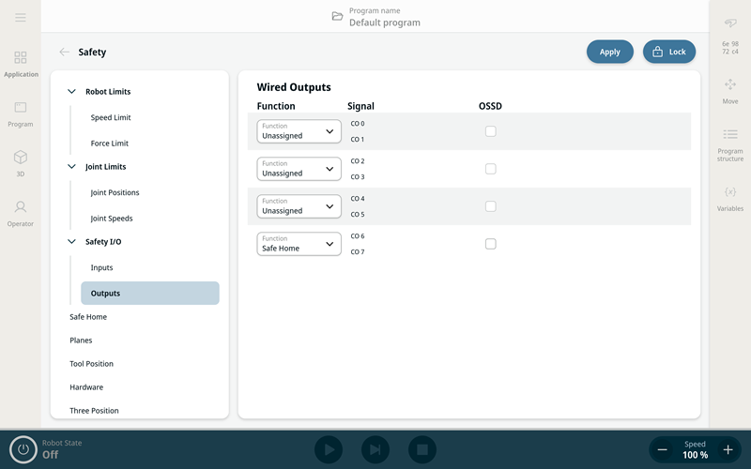This screenshot has height=469, width=751.
Task: Enable OSSD for CO 2 / CO 3
Action: pyautogui.click(x=490, y=169)
